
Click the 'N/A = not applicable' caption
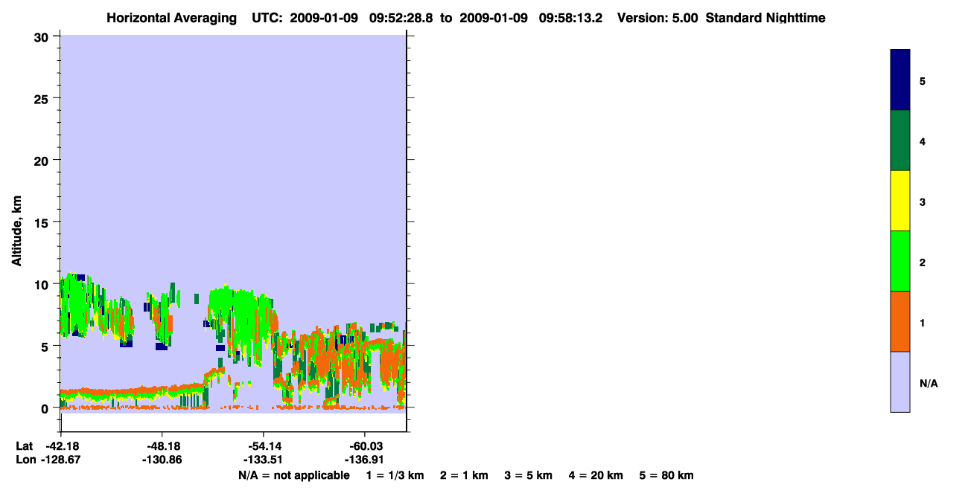tap(293, 475)
